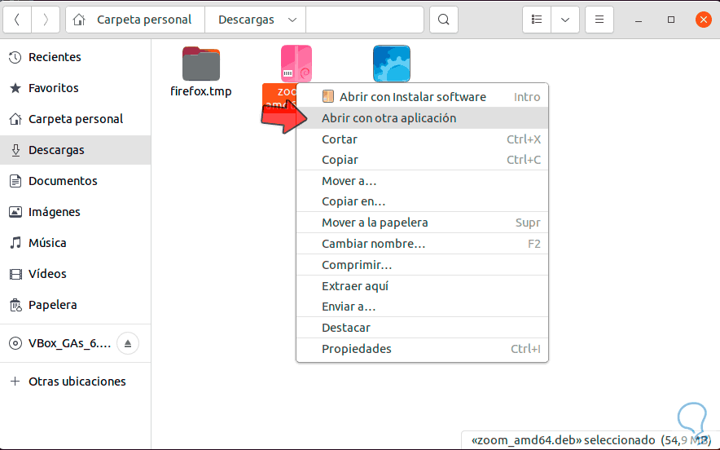
Task: Select the blue gear file icon
Action: (391, 64)
